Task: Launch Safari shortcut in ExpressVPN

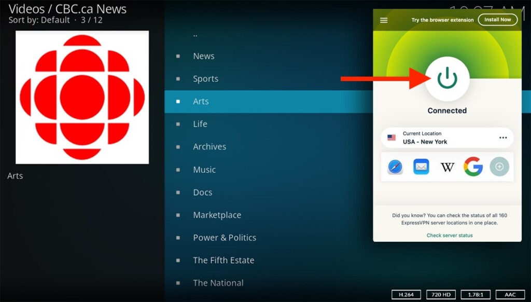Action: point(395,167)
